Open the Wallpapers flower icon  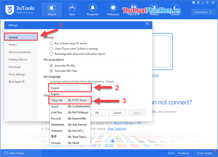tap(113, 10)
